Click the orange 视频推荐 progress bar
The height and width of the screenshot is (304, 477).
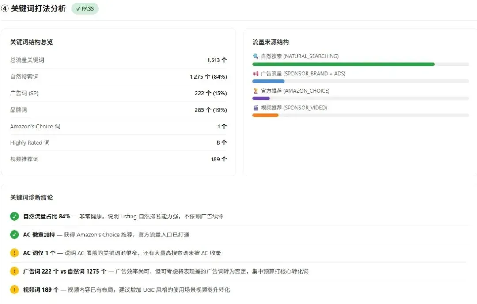pos(265,115)
